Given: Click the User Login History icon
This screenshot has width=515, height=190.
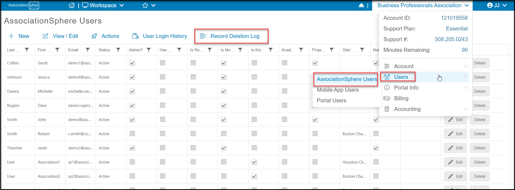Looking at the screenshot, I should [135, 36].
